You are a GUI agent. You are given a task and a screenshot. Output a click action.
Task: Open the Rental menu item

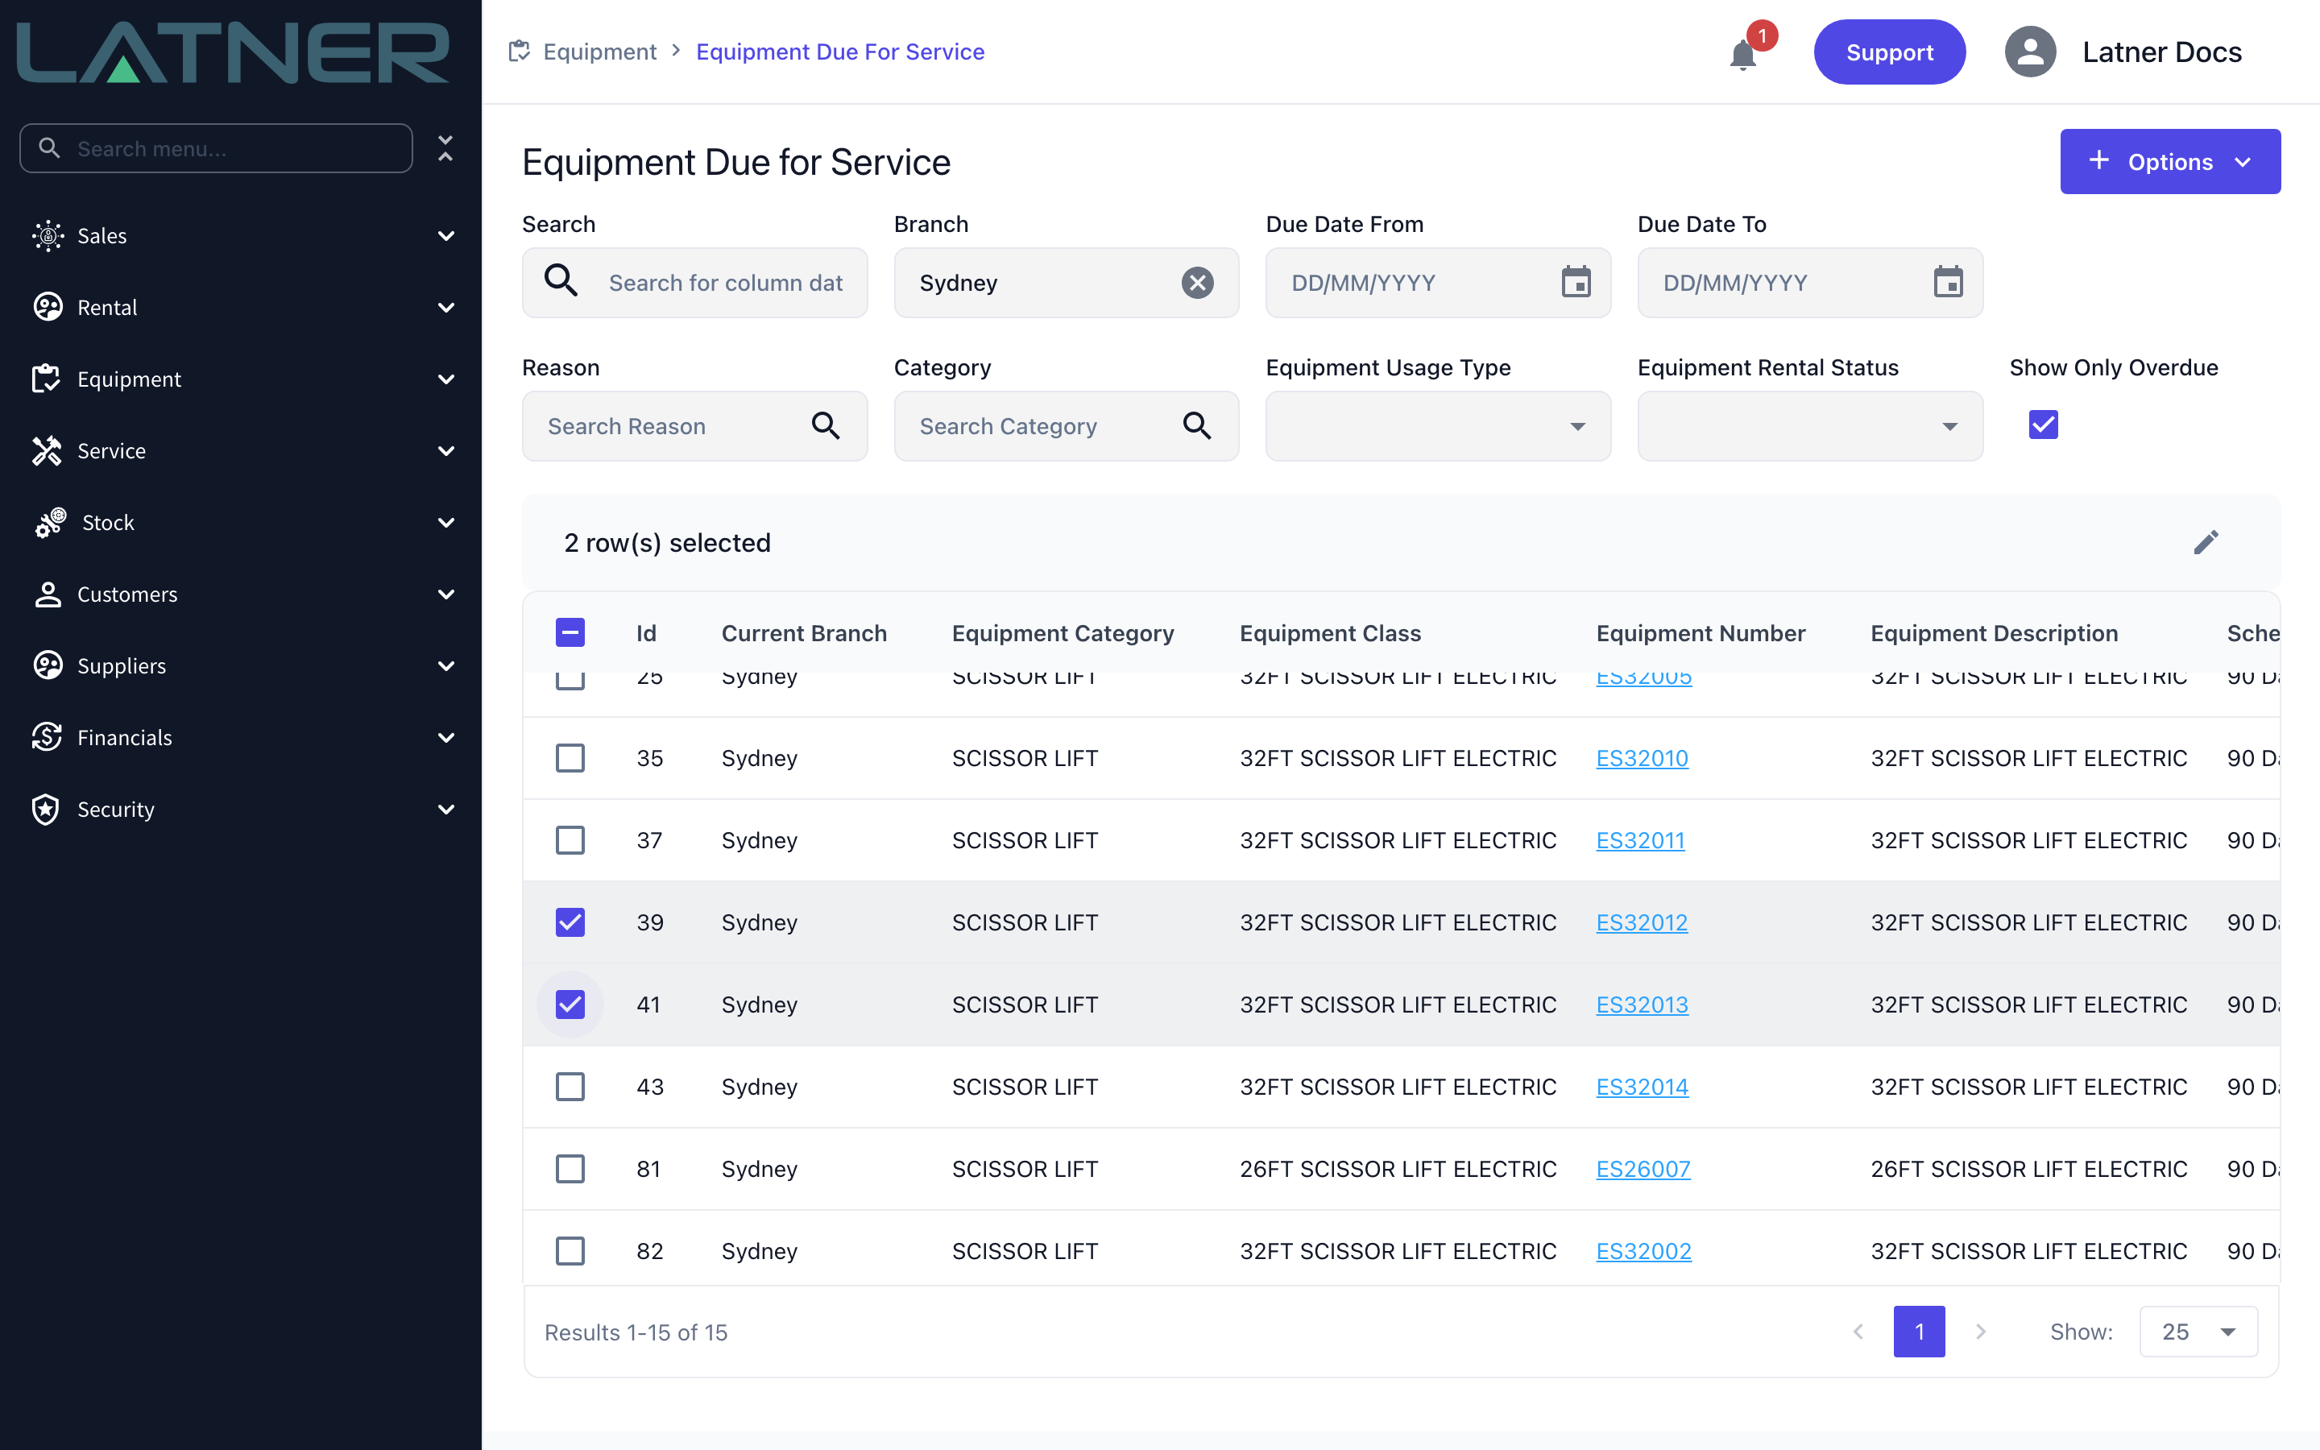coord(241,307)
